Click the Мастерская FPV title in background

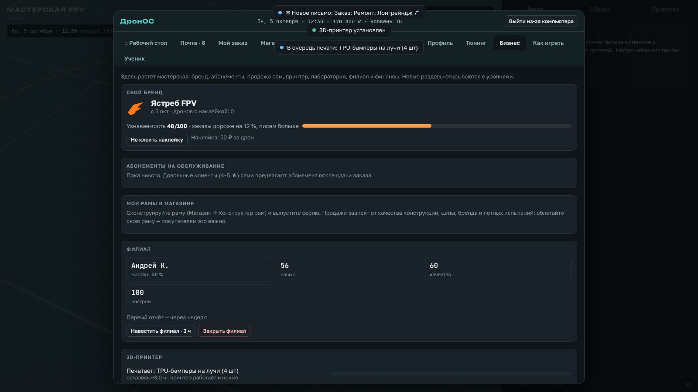point(46,10)
